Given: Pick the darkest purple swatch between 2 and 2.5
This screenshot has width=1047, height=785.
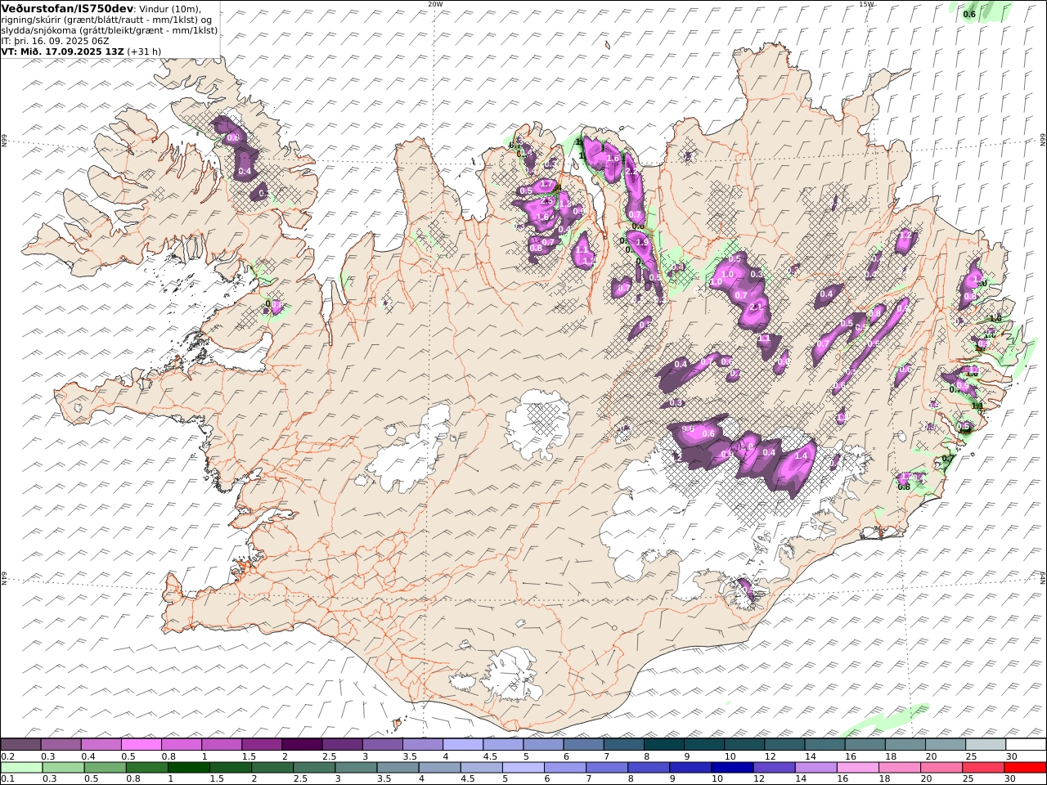Looking at the screenshot, I should click(x=302, y=744).
